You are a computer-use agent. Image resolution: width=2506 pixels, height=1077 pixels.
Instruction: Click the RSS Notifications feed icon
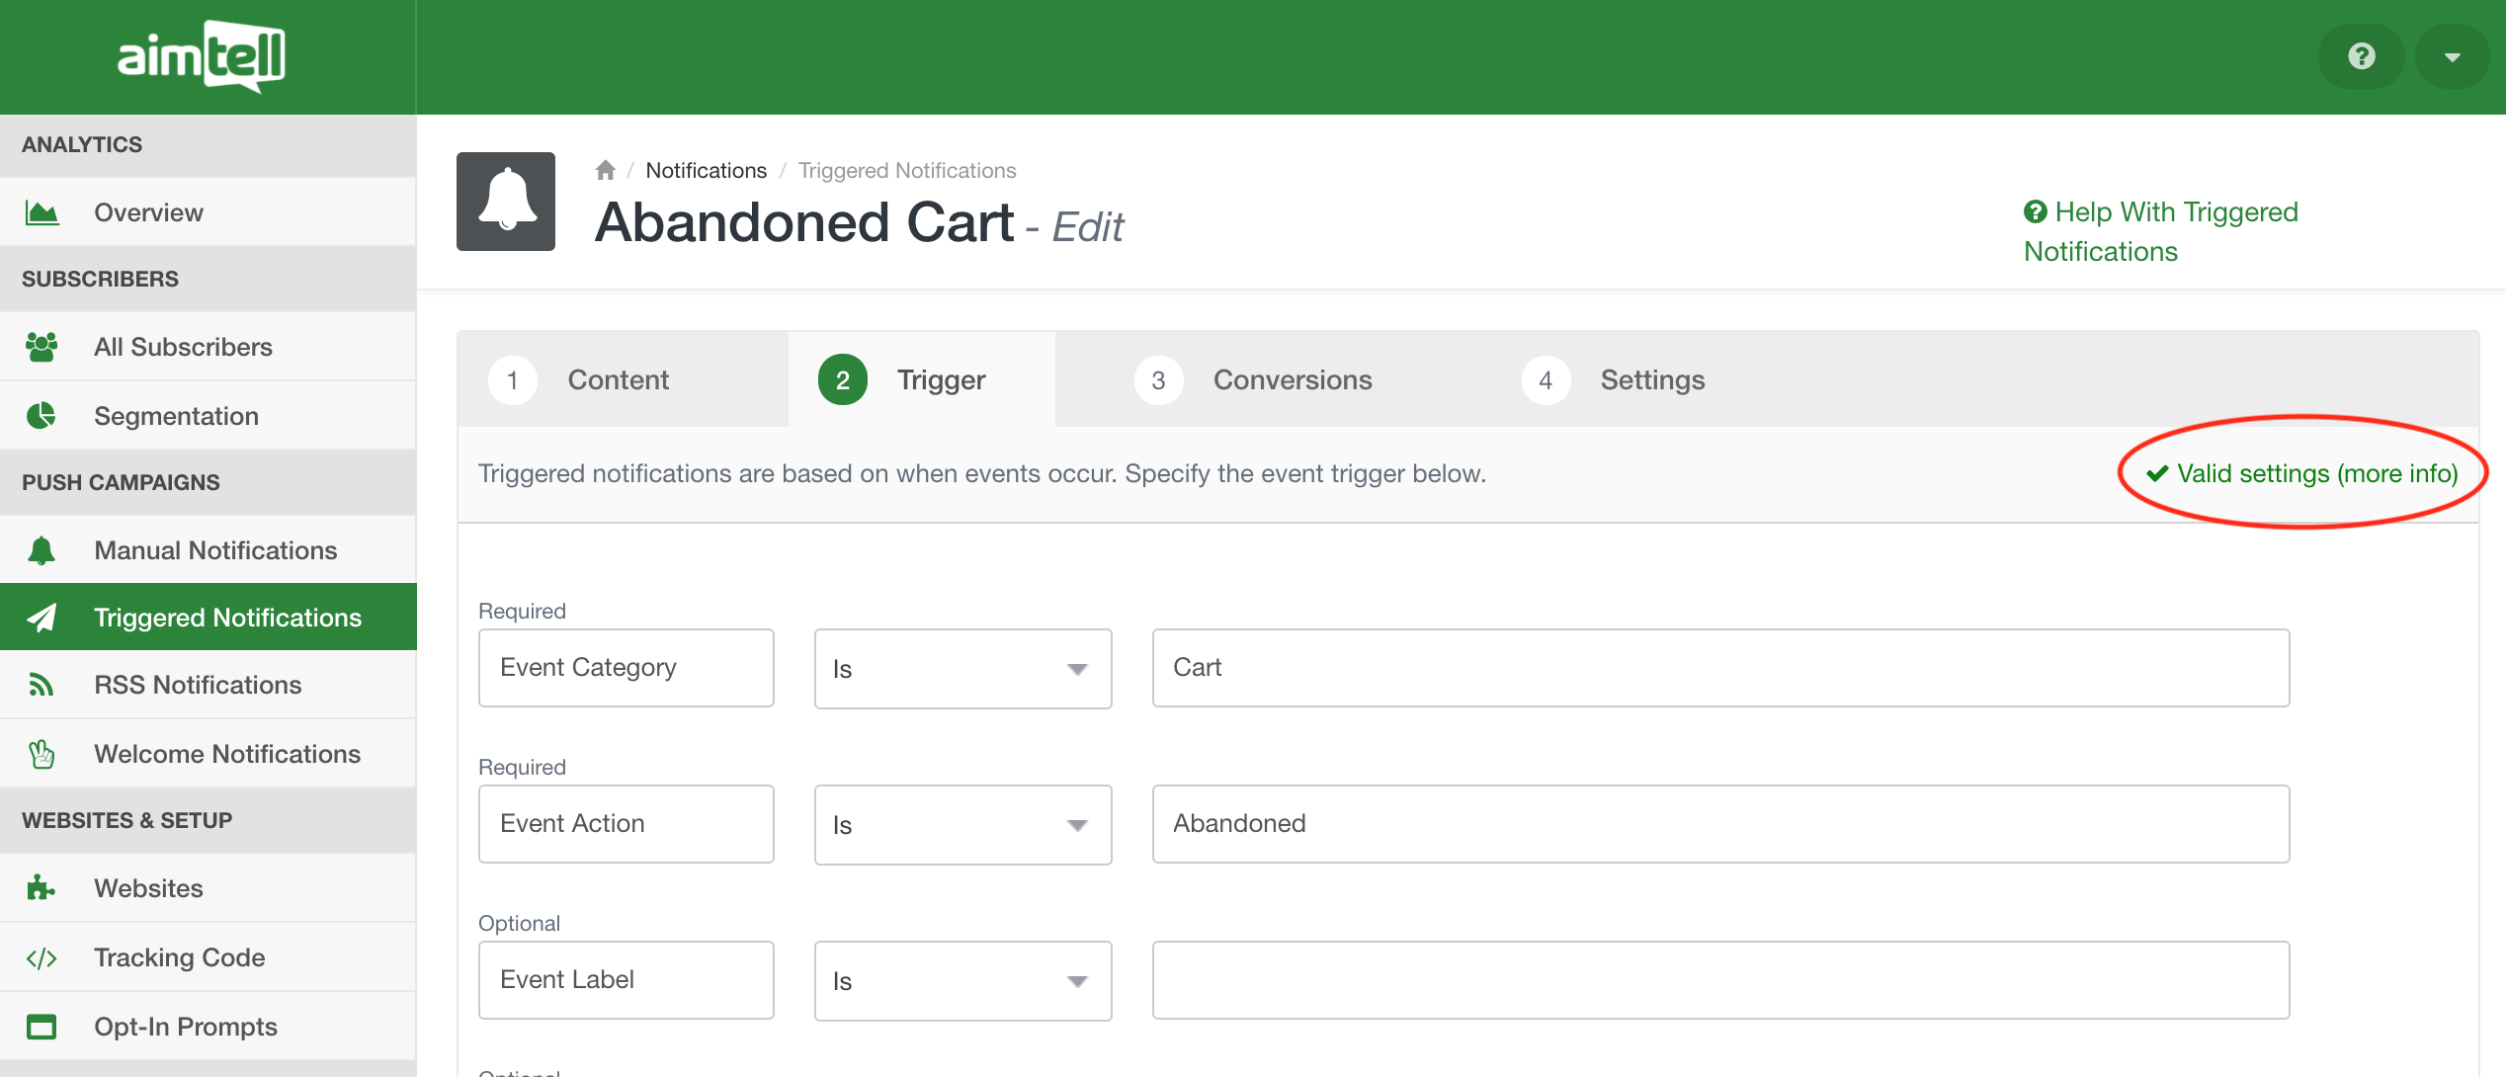click(x=42, y=685)
